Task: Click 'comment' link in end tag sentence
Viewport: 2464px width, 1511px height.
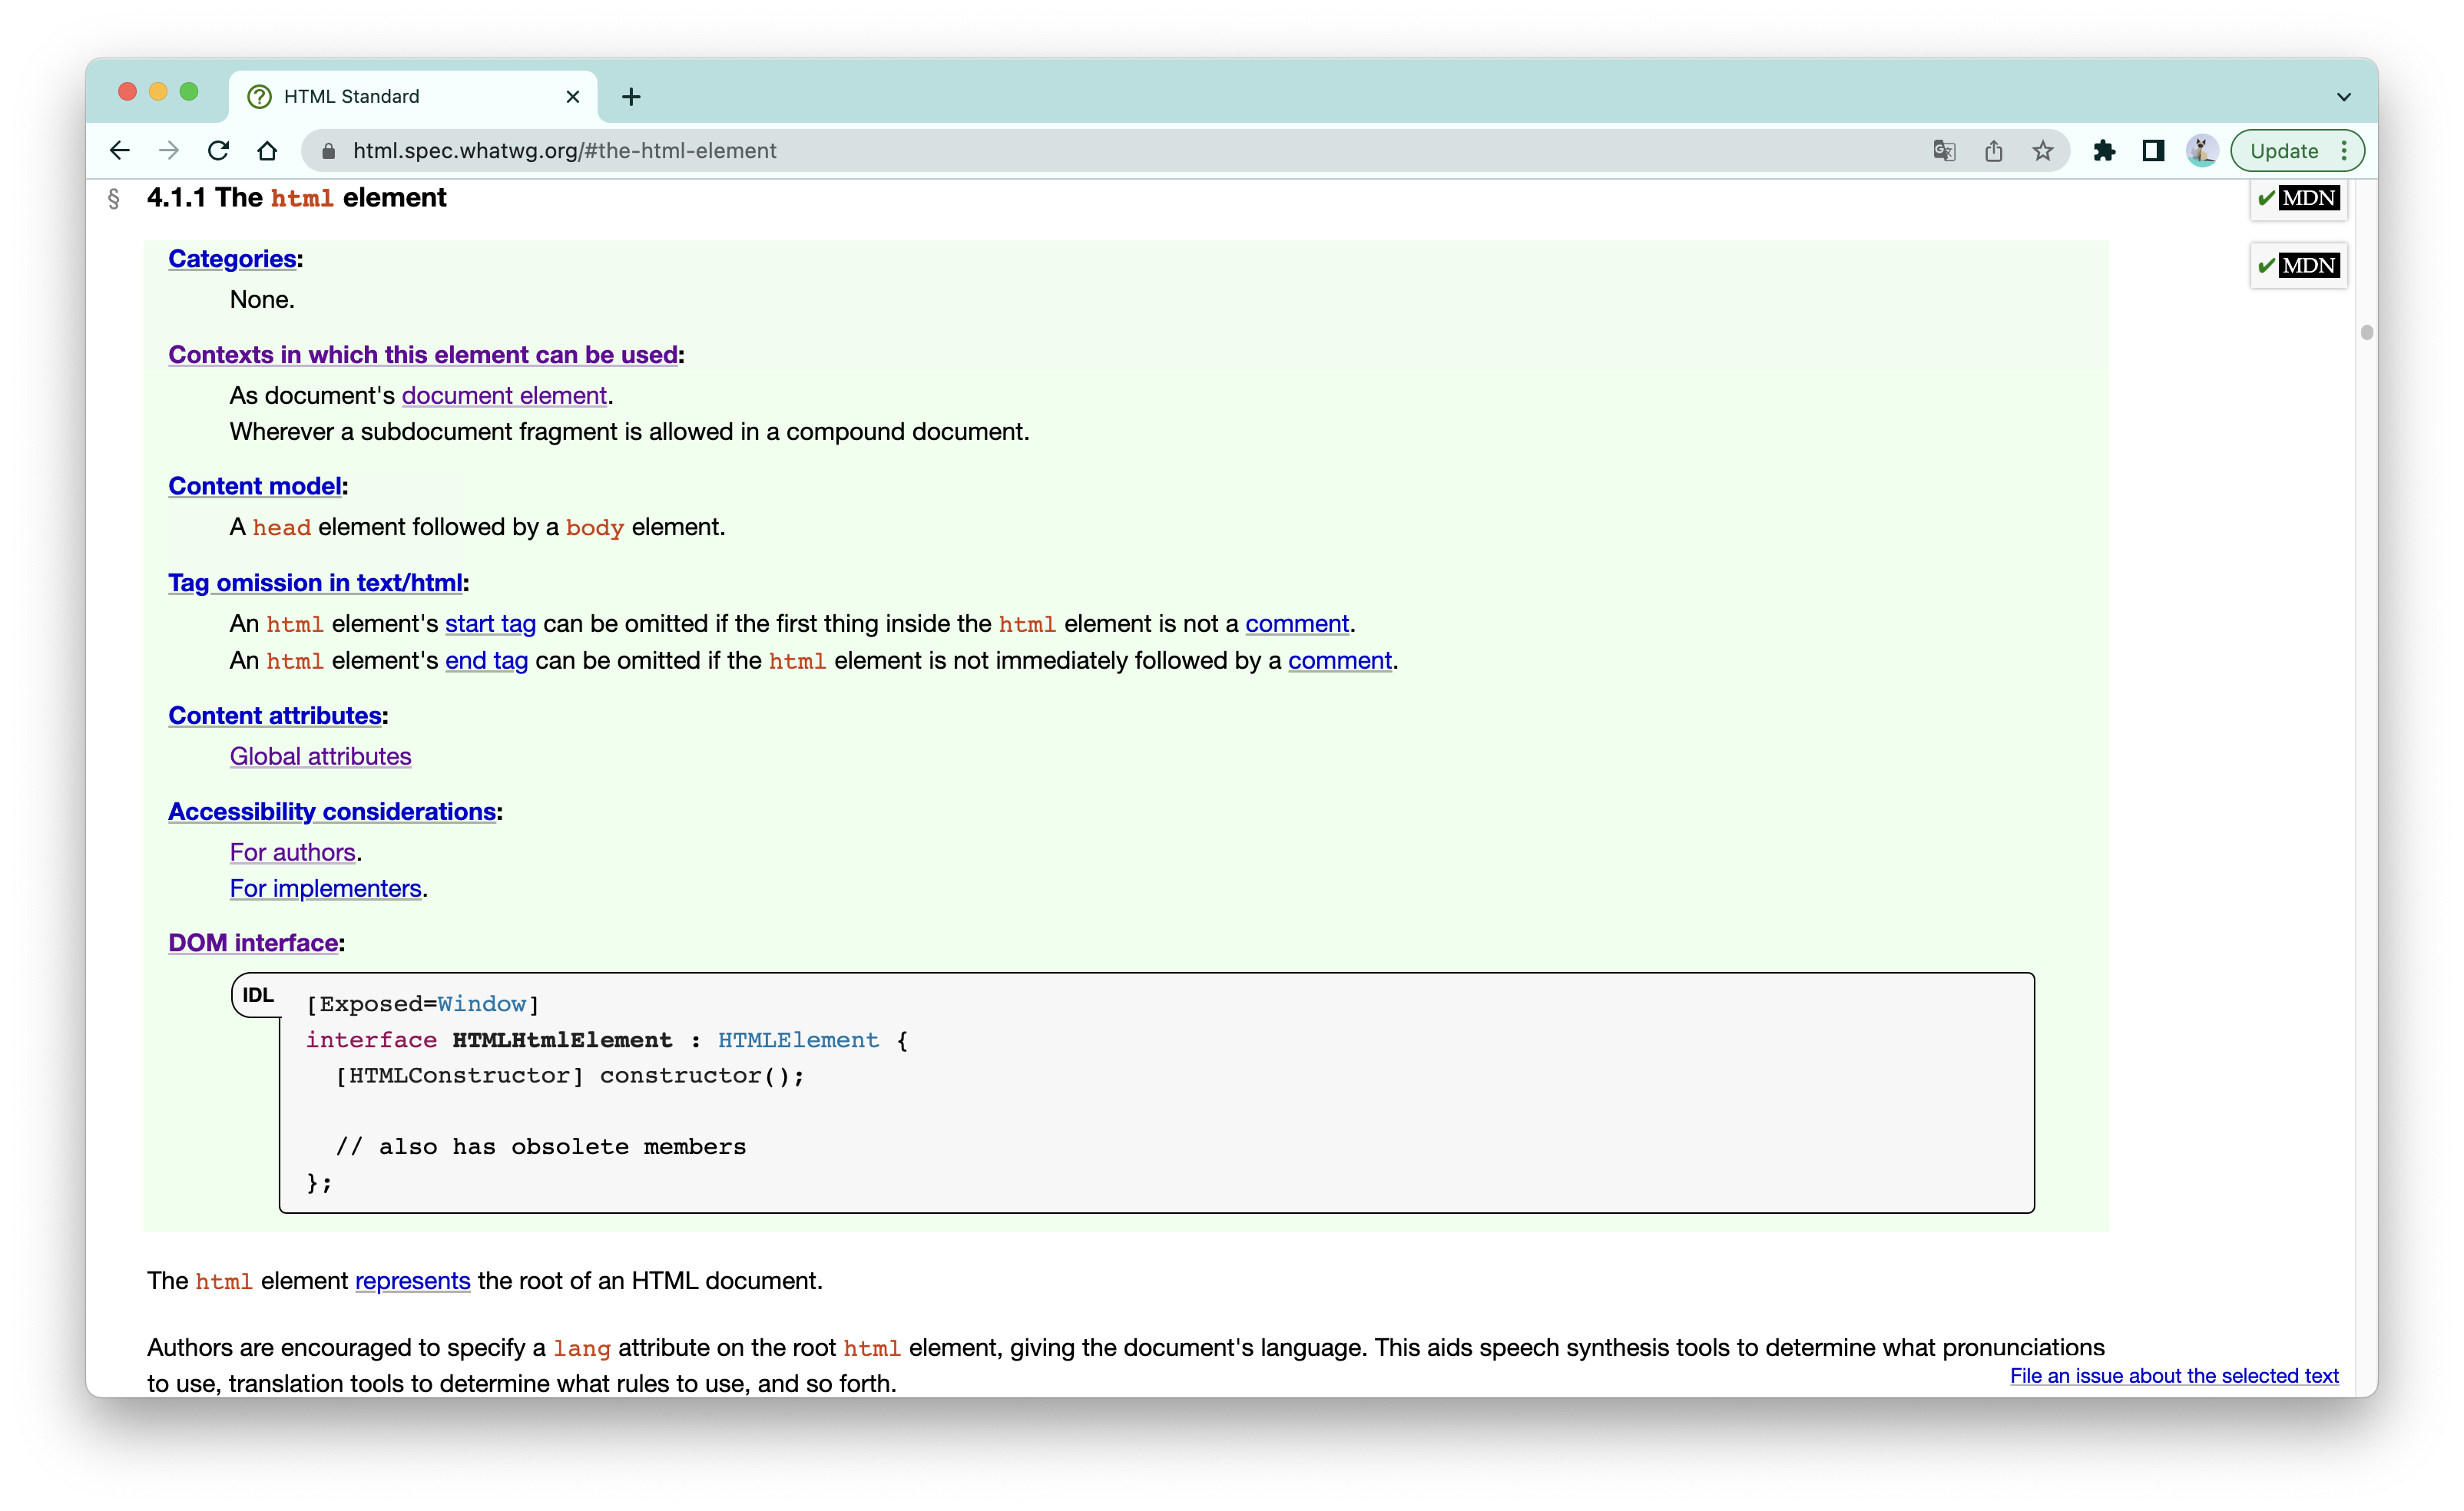Action: tap(1340, 662)
